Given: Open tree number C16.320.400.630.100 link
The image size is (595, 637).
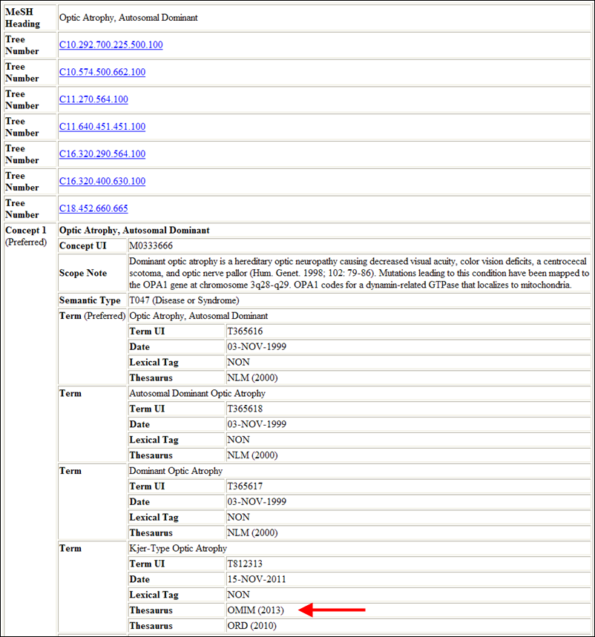Looking at the screenshot, I should point(102,181).
